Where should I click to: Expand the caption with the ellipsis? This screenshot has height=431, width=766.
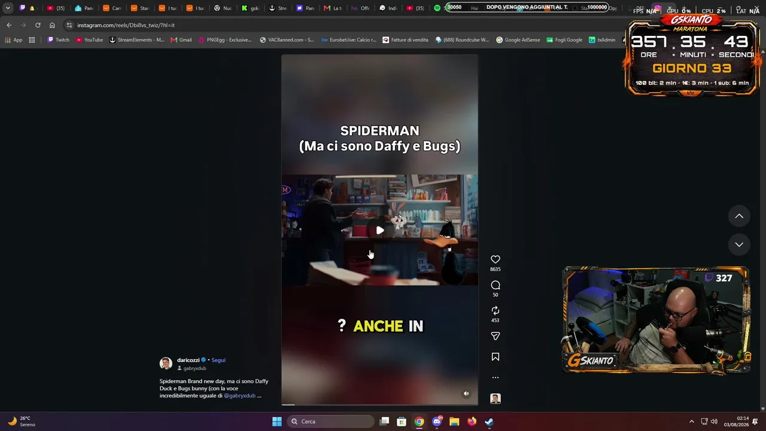pyautogui.click(x=259, y=396)
